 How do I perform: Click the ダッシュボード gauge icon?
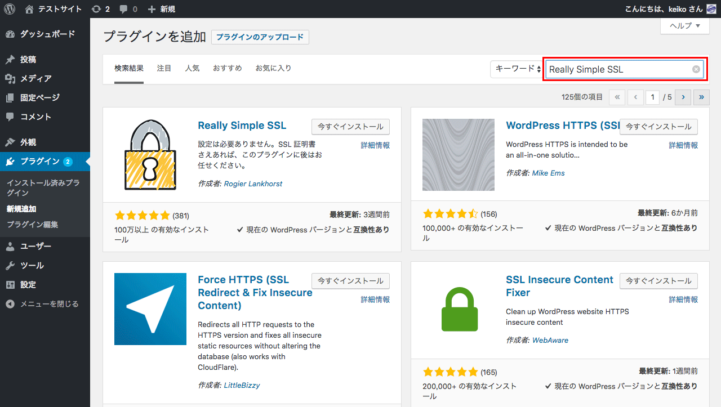point(10,34)
